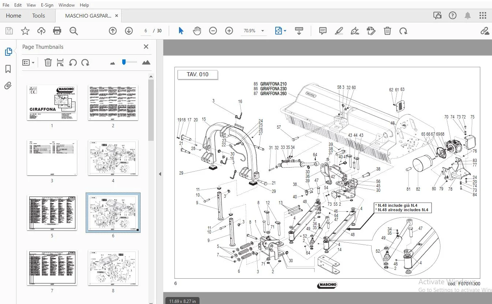The image size is (492, 304).
Task: Open the E-Sign menu
Action: pos(47,5)
